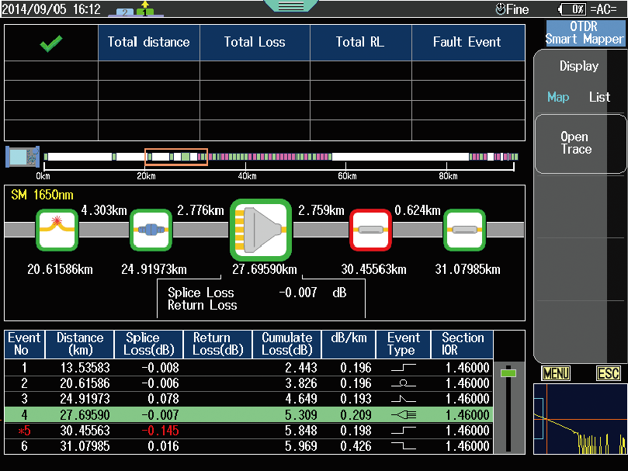Select event 5 row in the event table
The height and width of the screenshot is (471, 628).
pos(248,431)
